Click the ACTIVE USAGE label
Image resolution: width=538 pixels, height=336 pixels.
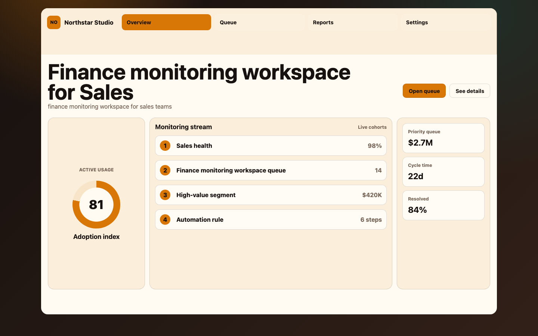96,170
